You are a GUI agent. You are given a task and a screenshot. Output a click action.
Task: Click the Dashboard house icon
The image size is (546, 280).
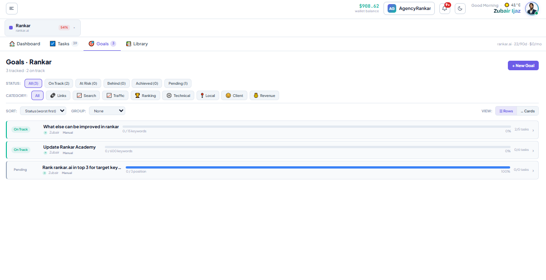coord(12,44)
